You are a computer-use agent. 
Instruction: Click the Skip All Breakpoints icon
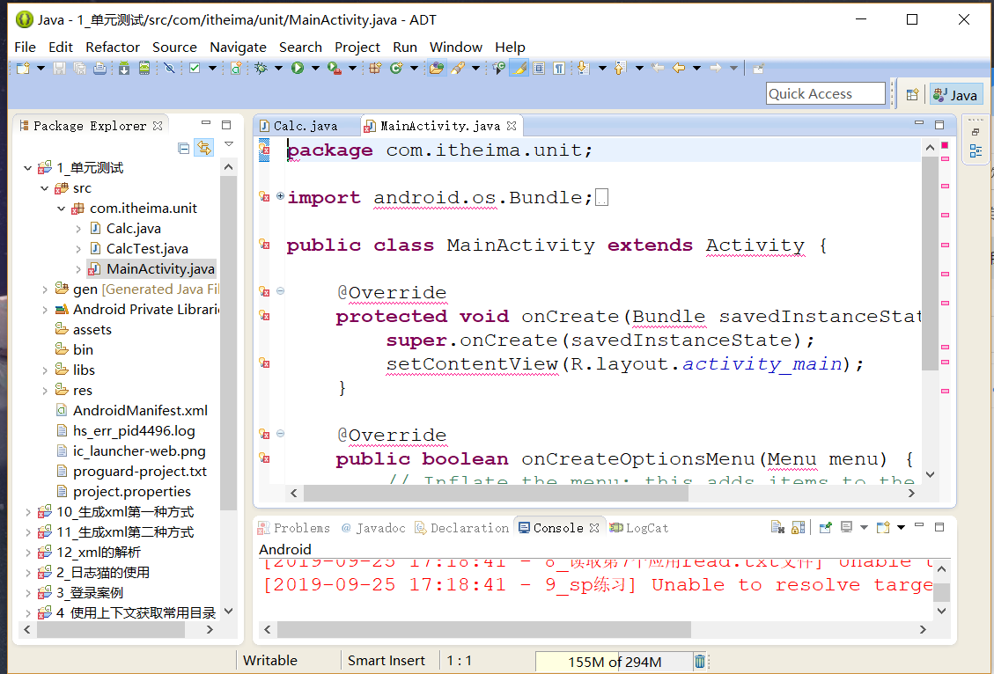(169, 68)
